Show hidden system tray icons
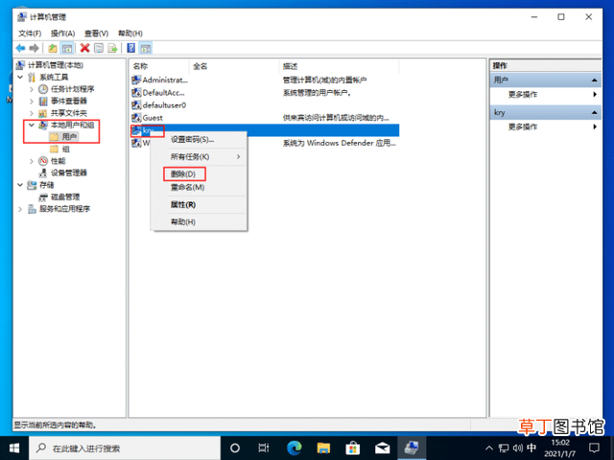 [x=489, y=448]
